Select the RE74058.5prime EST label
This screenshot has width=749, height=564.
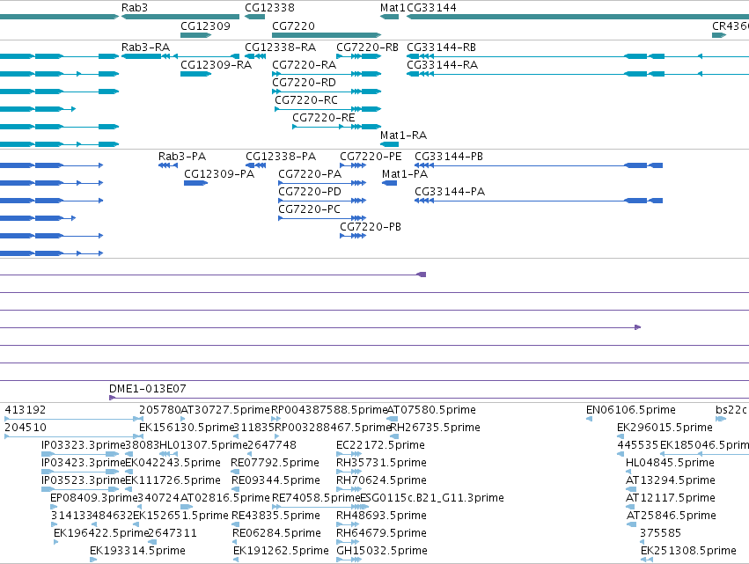(x=316, y=498)
